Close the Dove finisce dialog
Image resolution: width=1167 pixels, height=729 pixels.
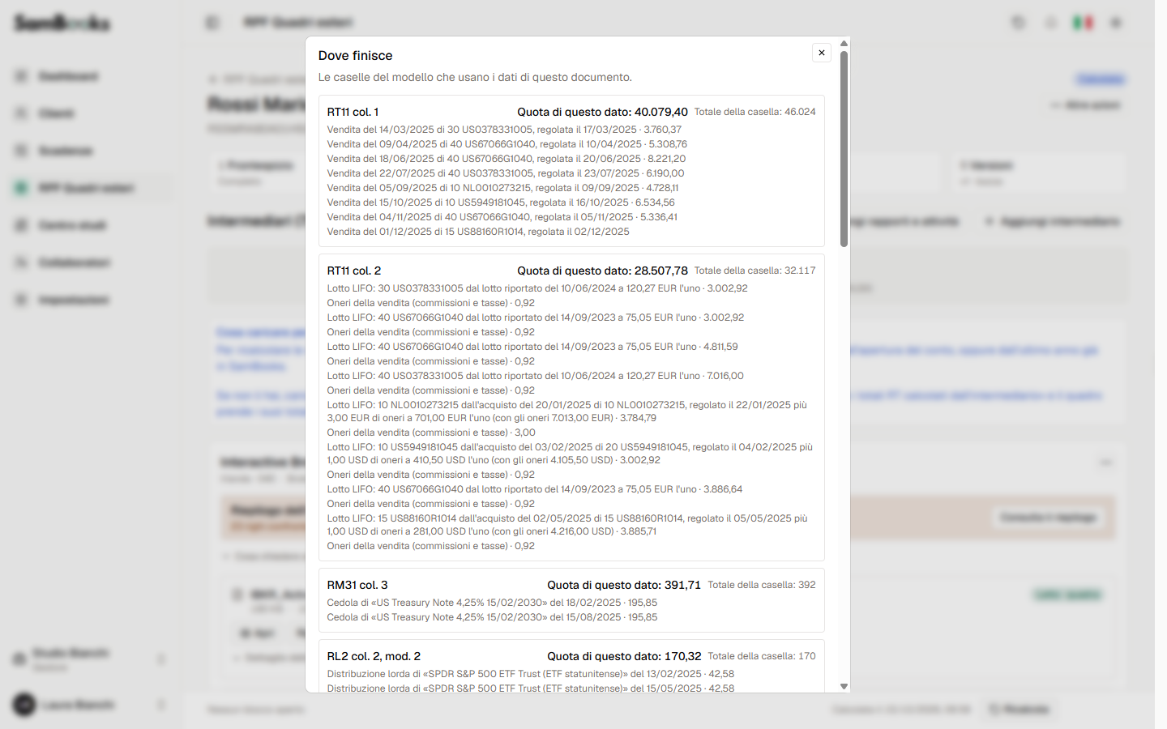pyautogui.click(x=822, y=53)
